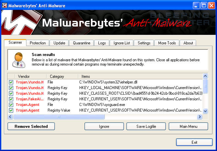Open the Ignore List tab
This screenshot has width=217, height=151.
(122, 43)
